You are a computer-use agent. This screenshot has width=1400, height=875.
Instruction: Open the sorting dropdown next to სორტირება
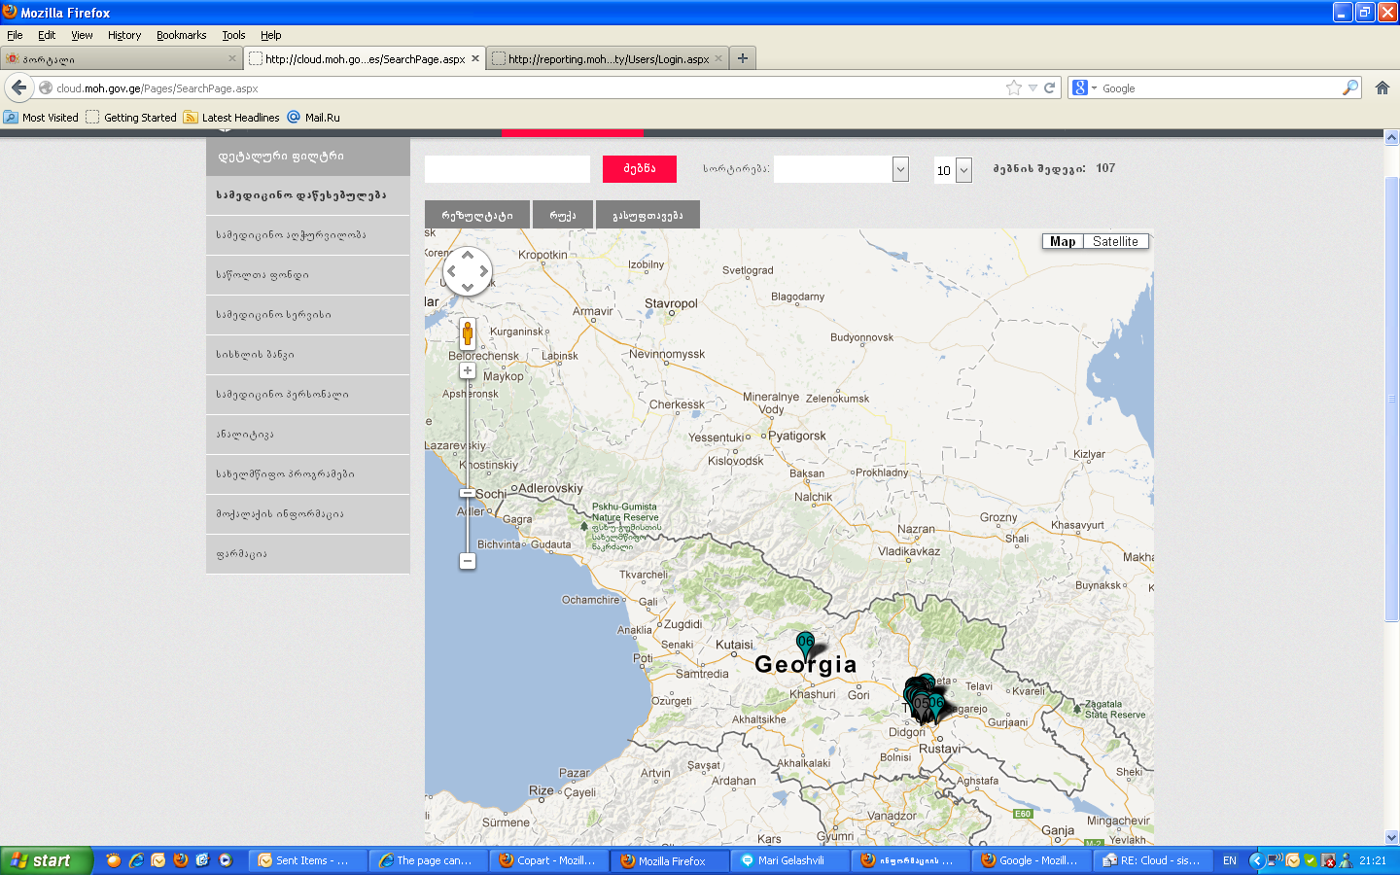point(900,169)
